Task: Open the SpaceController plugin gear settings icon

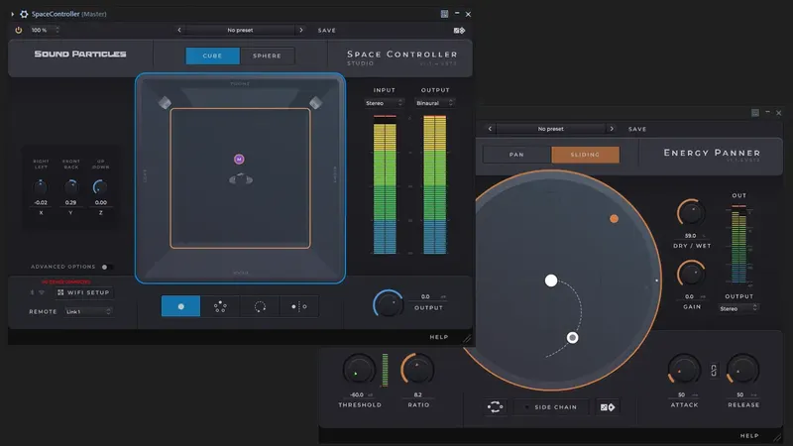Action: click(x=24, y=14)
